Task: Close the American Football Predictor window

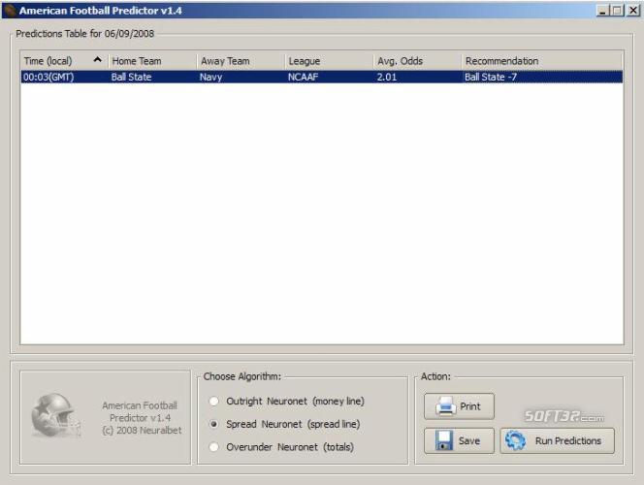Action: pyautogui.click(x=633, y=11)
